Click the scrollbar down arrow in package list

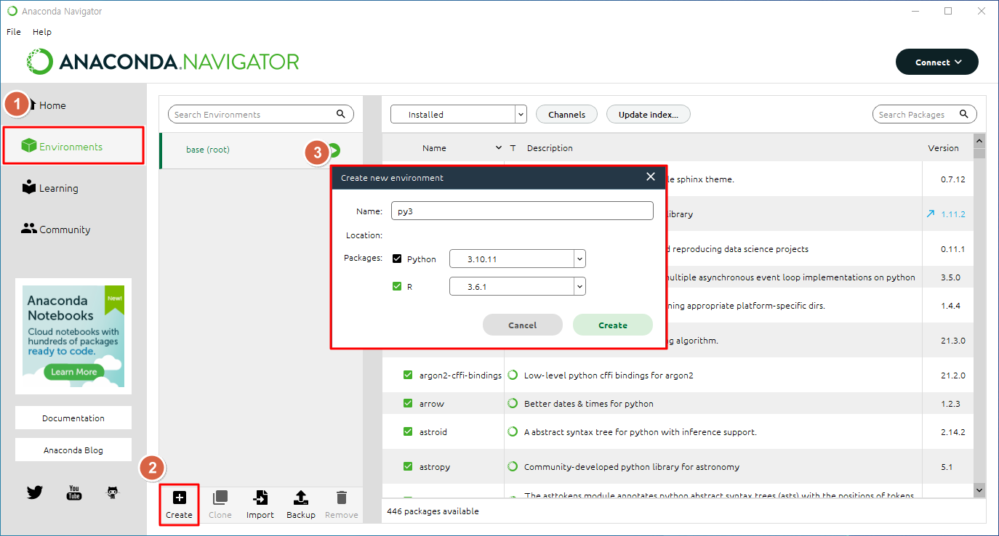979,490
